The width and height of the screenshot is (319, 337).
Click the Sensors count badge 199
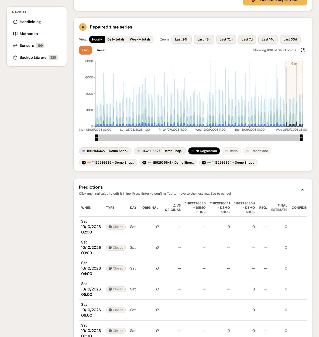(x=40, y=46)
